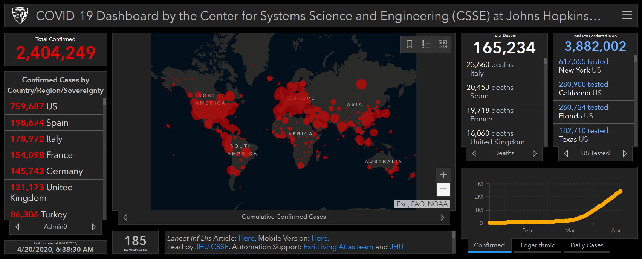Switch chart to Logarithmic tab

coord(538,245)
